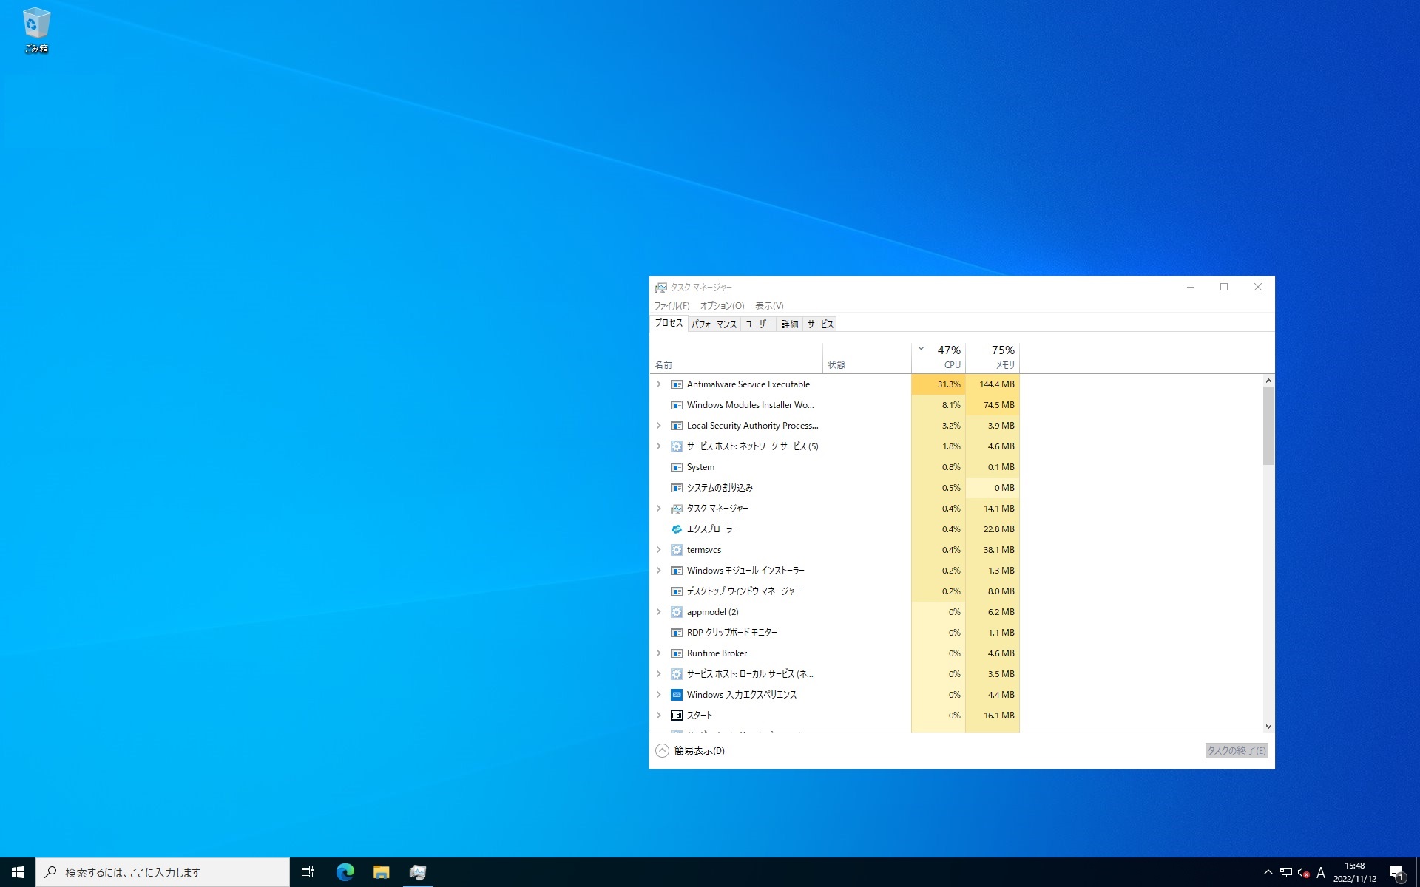Open the ファイル(F) menu
The image size is (1420, 887).
click(672, 306)
